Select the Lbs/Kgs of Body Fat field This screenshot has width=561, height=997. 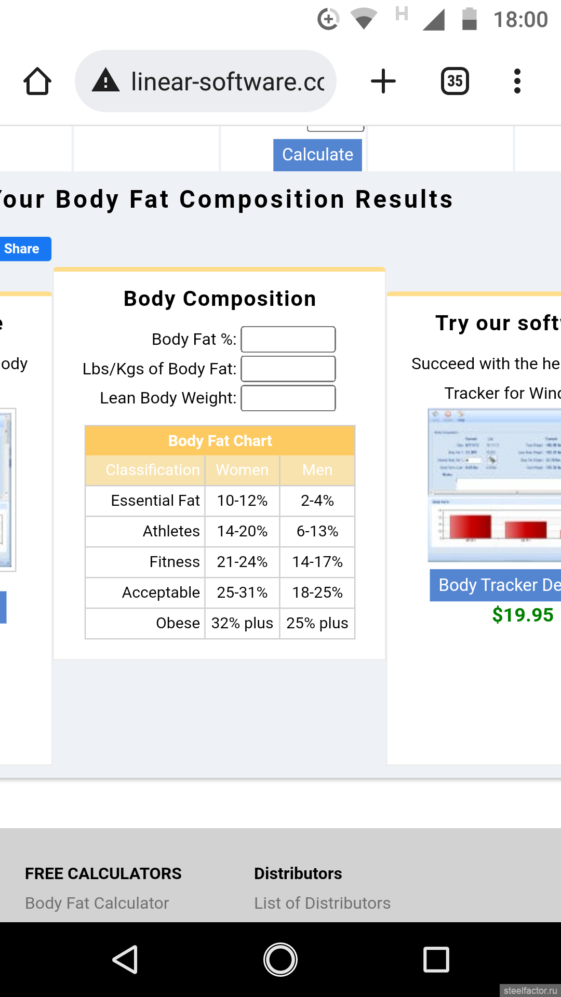pos(288,369)
